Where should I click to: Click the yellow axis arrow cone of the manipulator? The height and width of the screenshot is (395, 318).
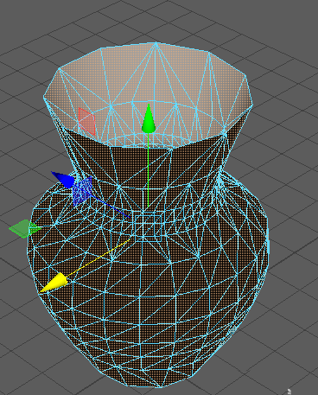tap(54, 283)
